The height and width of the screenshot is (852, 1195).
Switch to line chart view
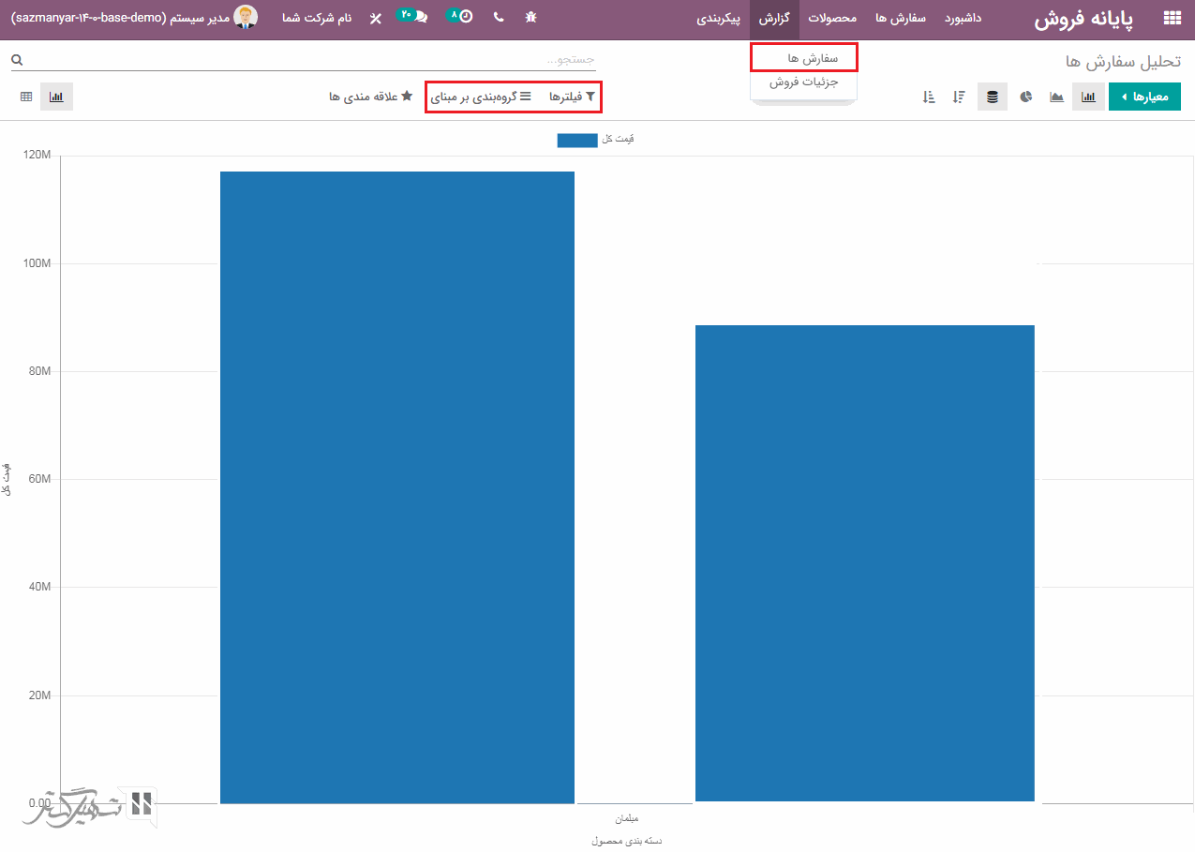[x=1056, y=97]
